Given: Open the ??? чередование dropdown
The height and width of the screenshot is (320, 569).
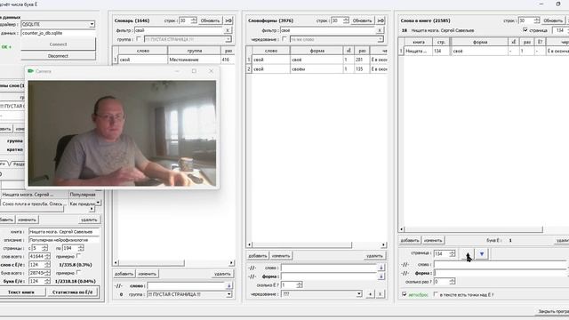Looking at the screenshot, I should 359,294.
